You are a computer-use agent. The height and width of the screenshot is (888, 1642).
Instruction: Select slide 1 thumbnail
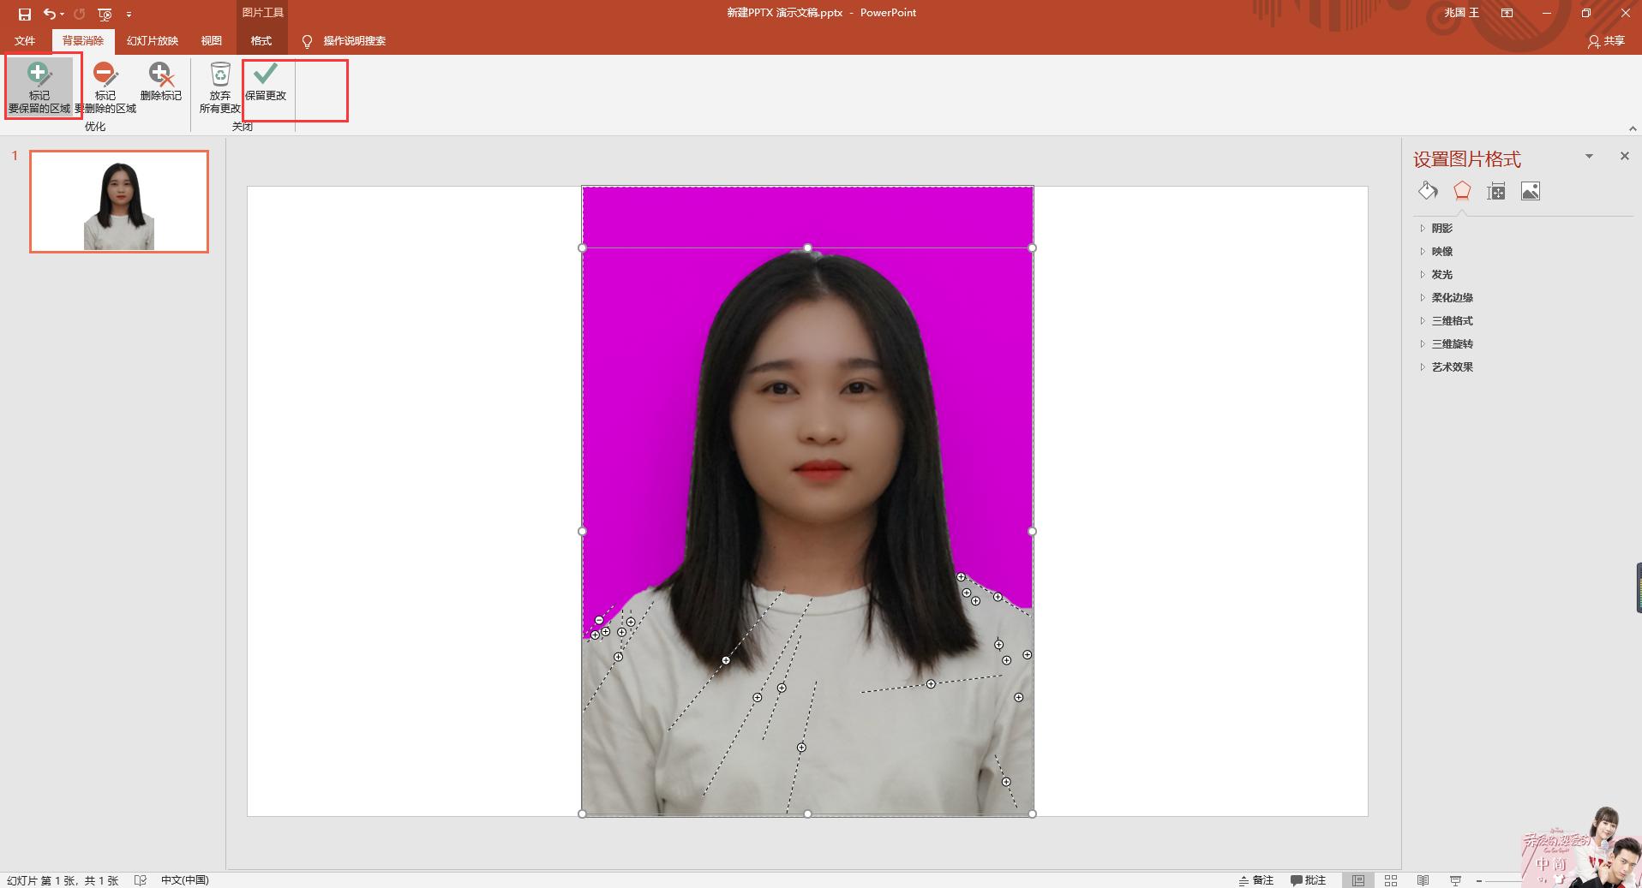coord(118,202)
